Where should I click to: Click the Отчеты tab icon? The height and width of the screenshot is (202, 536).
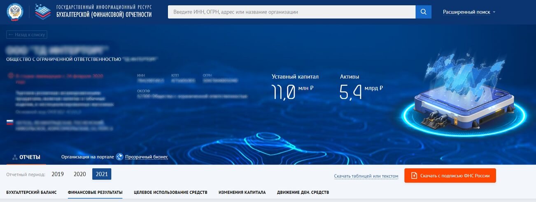click(15, 157)
